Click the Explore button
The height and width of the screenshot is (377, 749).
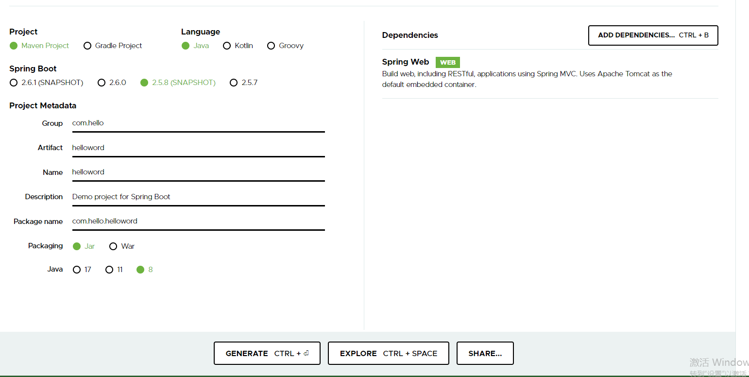(x=389, y=353)
